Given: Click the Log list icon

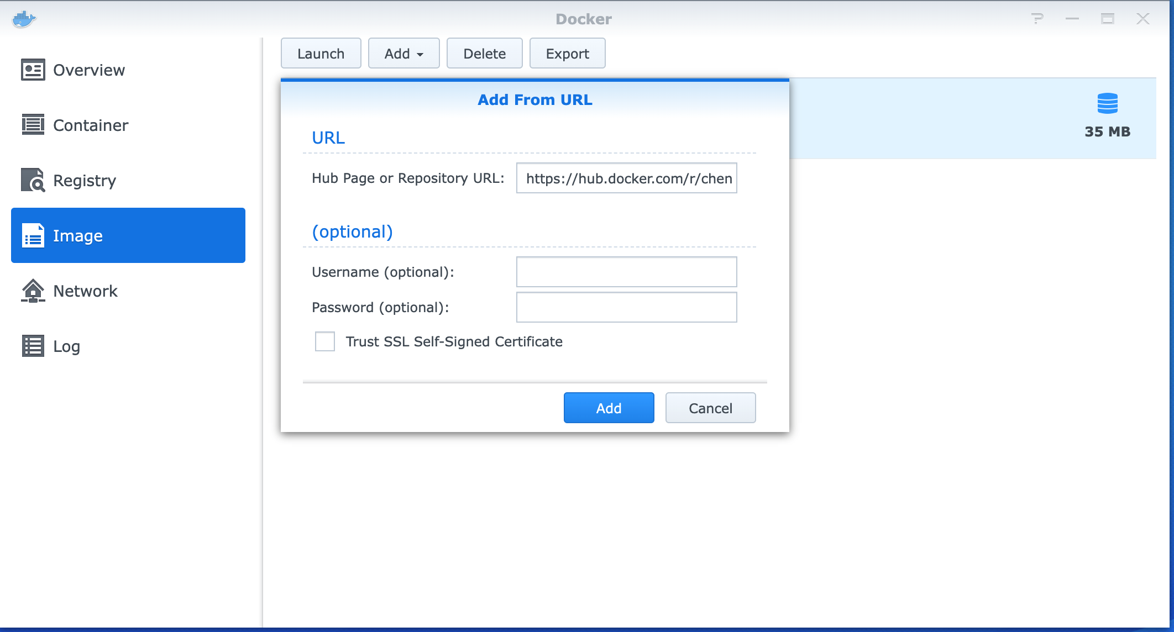Looking at the screenshot, I should [x=33, y=346].
